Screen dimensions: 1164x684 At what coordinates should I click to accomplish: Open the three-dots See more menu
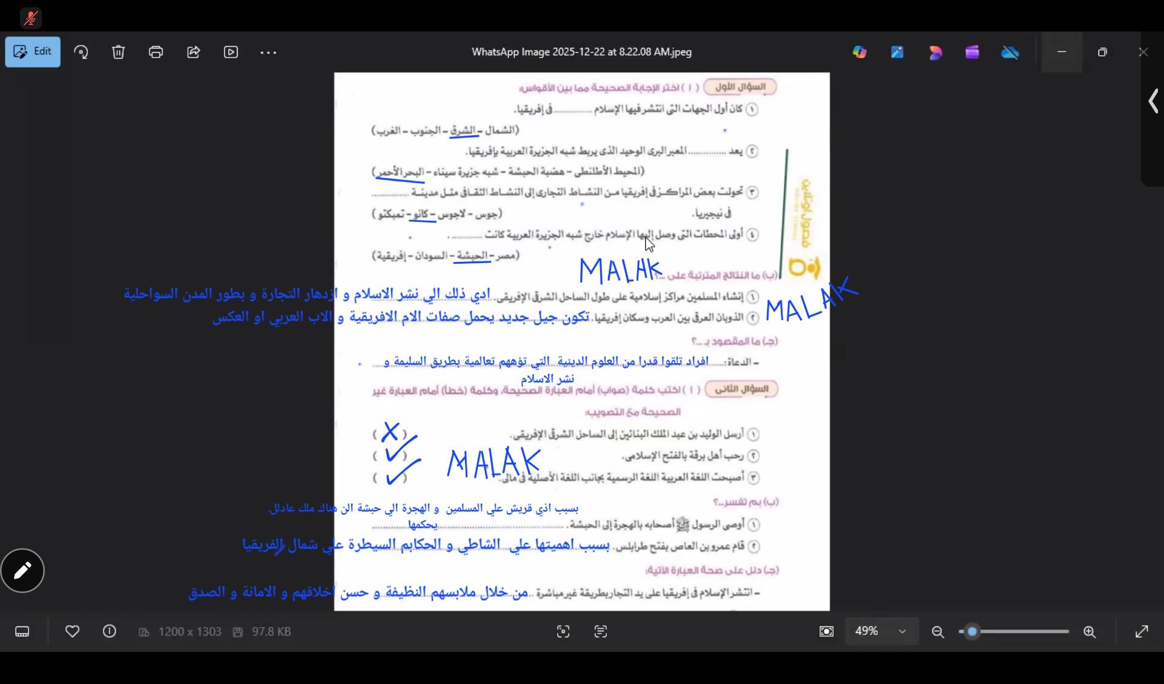point(268,52)
